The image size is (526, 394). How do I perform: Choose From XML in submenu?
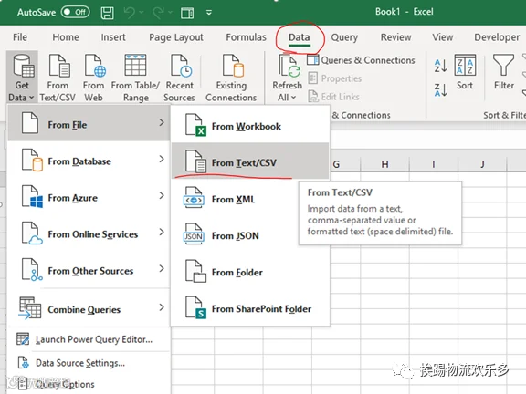point(235,199)
